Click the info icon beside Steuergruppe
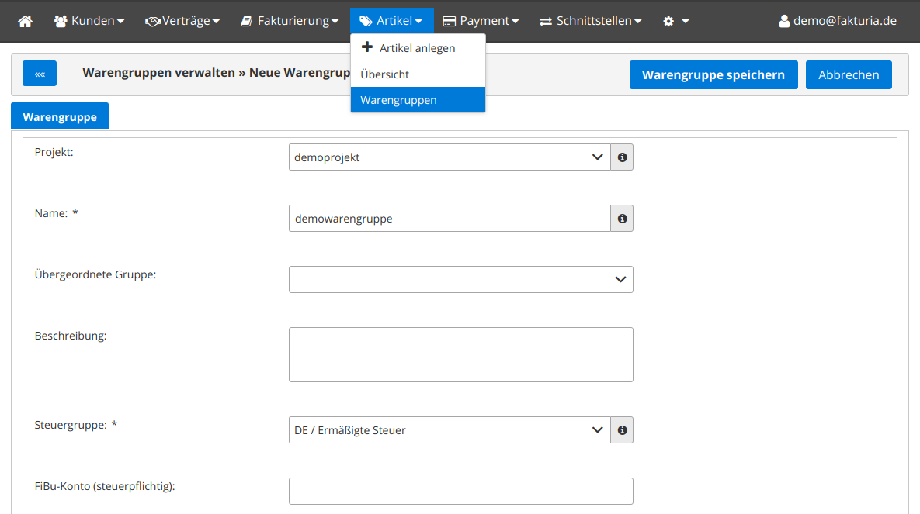This screenshot has width=920, height=514. (622, 430)
